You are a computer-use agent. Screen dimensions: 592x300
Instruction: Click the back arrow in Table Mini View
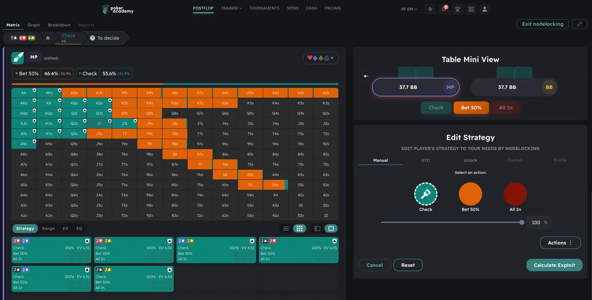coord(366,76)
